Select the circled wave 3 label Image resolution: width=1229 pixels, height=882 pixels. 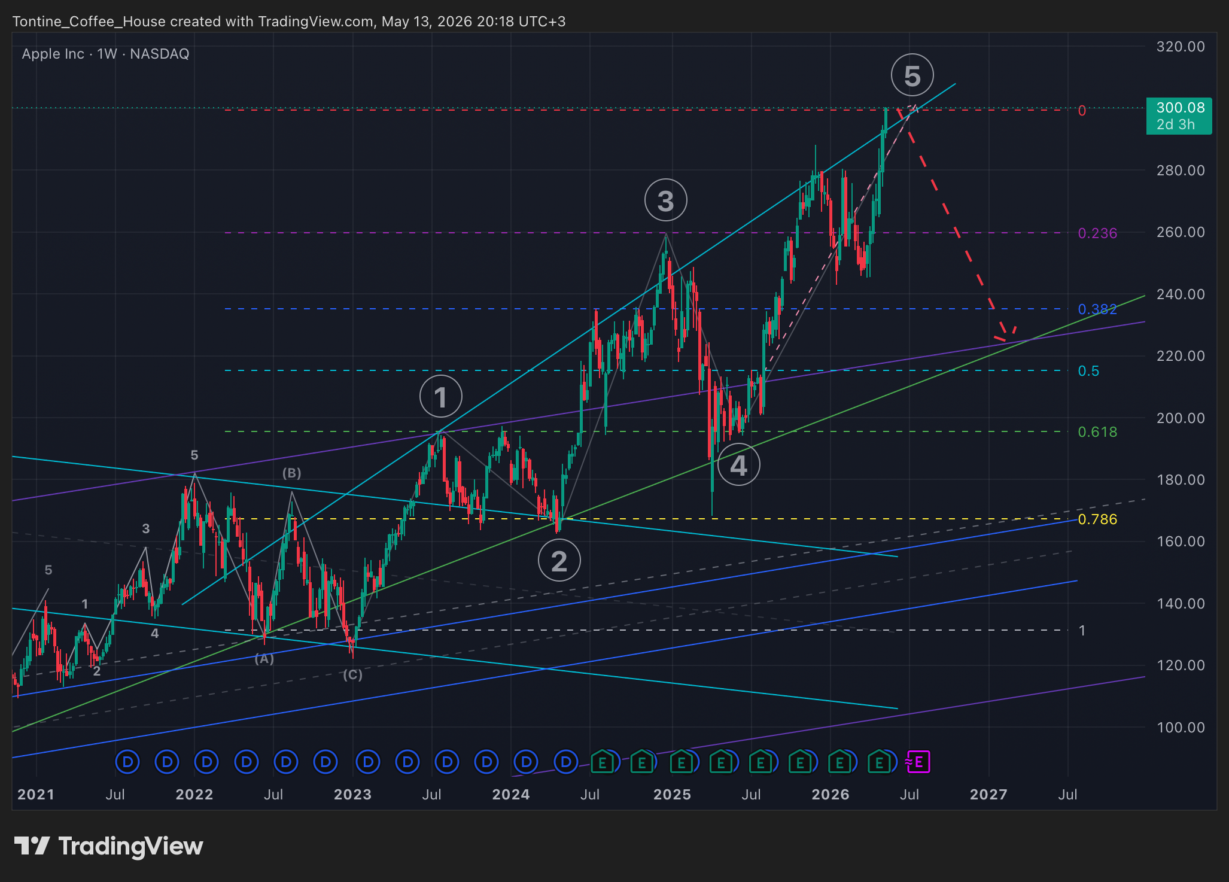665,200
